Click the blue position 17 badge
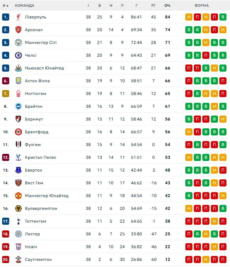This screenshot has width=230, height=268. pyautogui.click(x=6, y=221)
